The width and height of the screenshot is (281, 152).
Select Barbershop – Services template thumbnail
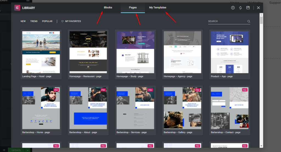(x=135, y=108)
